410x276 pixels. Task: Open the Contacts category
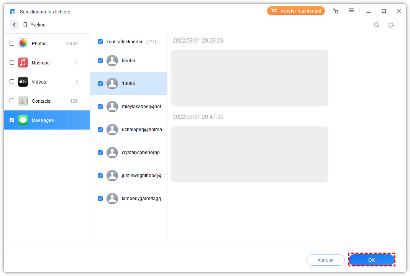(x=41, y=101)
